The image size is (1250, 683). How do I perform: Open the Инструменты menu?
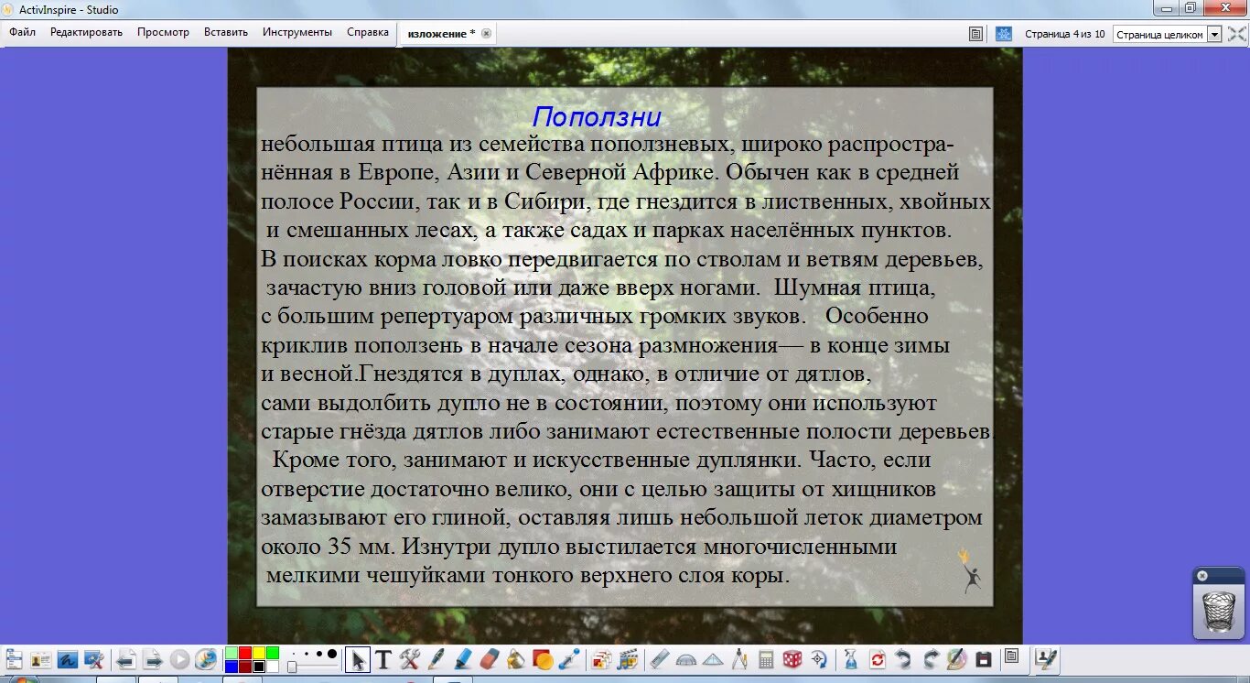[x=297, y=32]
